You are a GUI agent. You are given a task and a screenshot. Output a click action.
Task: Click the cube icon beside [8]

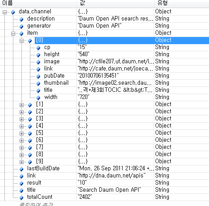click(30, 155)
